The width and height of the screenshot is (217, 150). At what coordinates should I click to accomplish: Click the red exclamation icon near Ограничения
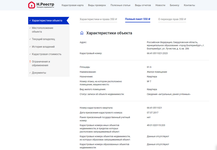pyautogui.click(x=30, y=62)
